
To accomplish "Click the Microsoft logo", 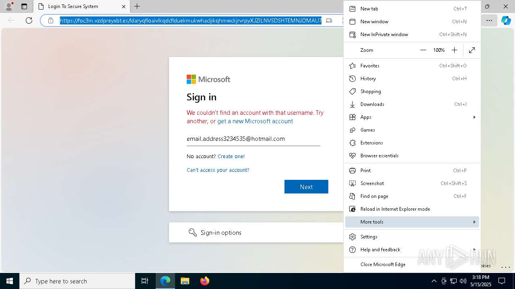I will point(208,79).
